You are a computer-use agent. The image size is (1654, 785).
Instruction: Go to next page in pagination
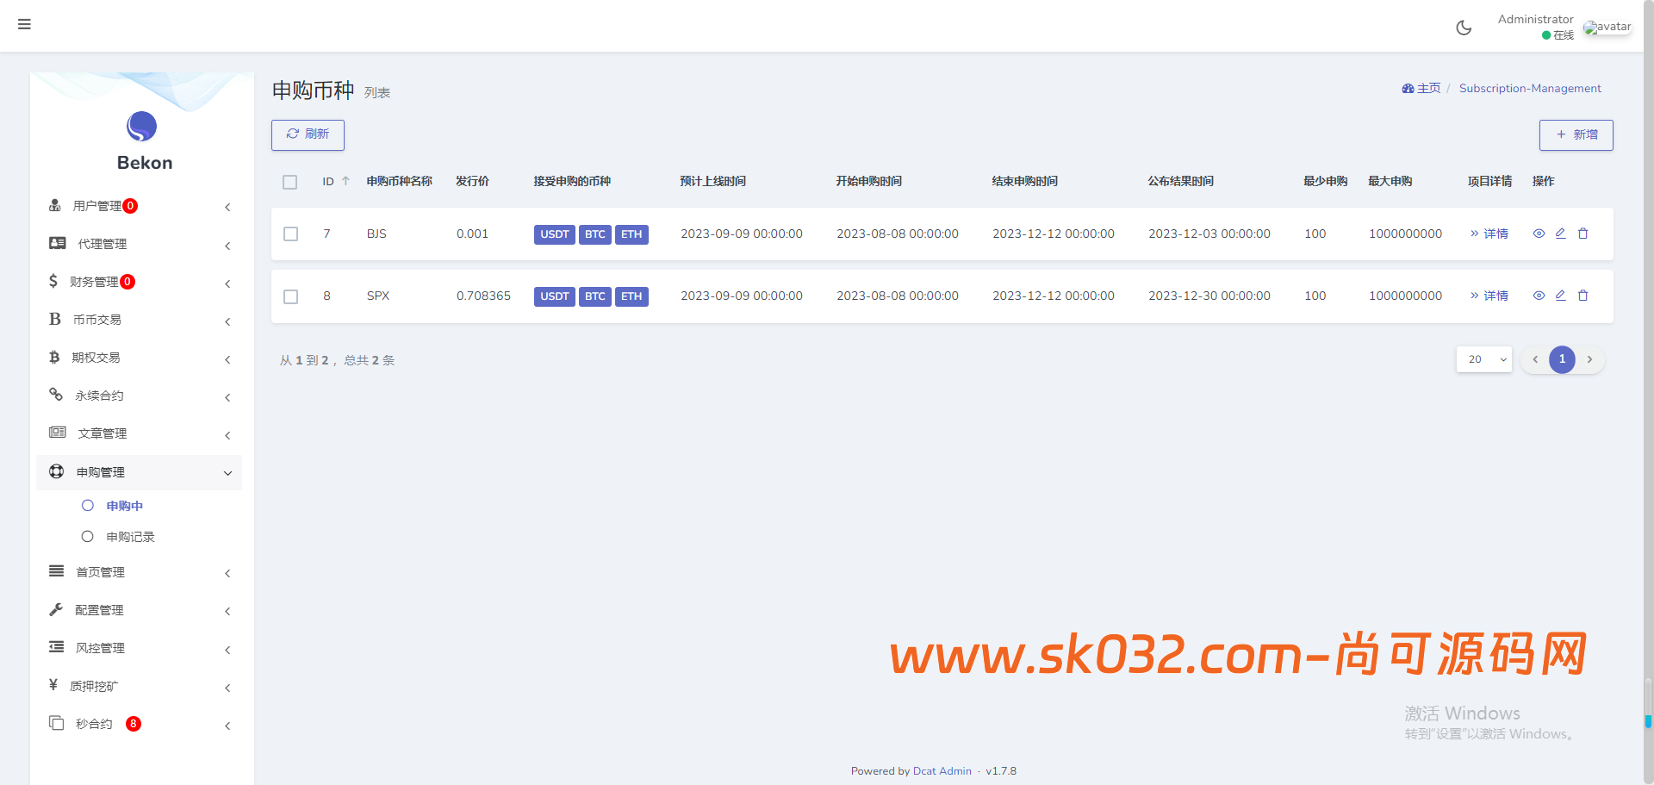(1589, 359)
